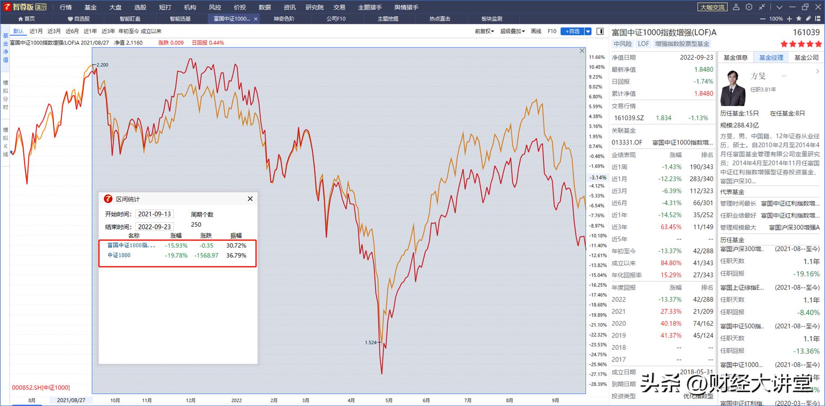This screenshot has width=825, height=406.
Task: Click the user account profile icon
Action: pyautogui.click(x=736, y=7)
